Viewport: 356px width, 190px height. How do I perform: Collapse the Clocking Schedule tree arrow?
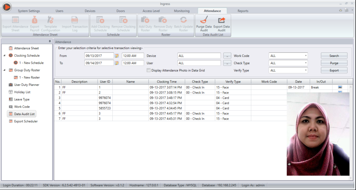(x=4, y=55)
